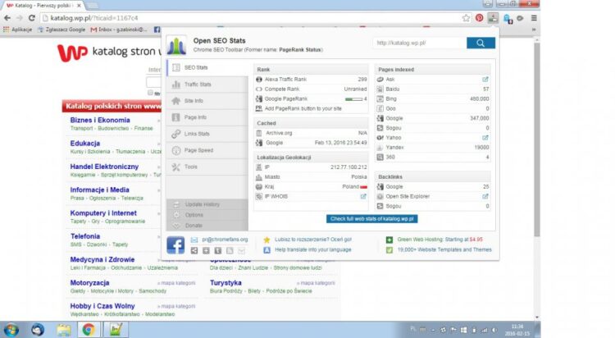Open the Aplikacje bookmarks shortcut
This screenshot has width=615, height=338.
pyautogui.click(x=17, y=30)
